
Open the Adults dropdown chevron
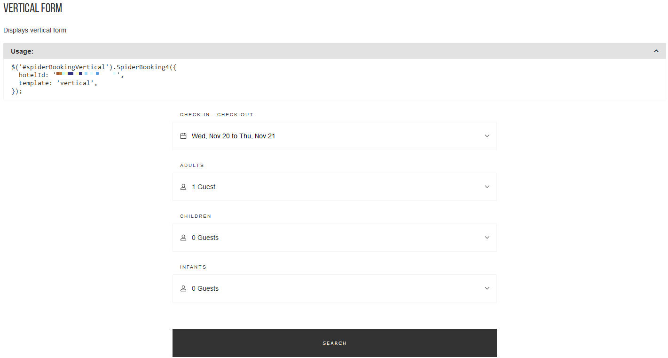pyautogui.click(x=487, y=187)
